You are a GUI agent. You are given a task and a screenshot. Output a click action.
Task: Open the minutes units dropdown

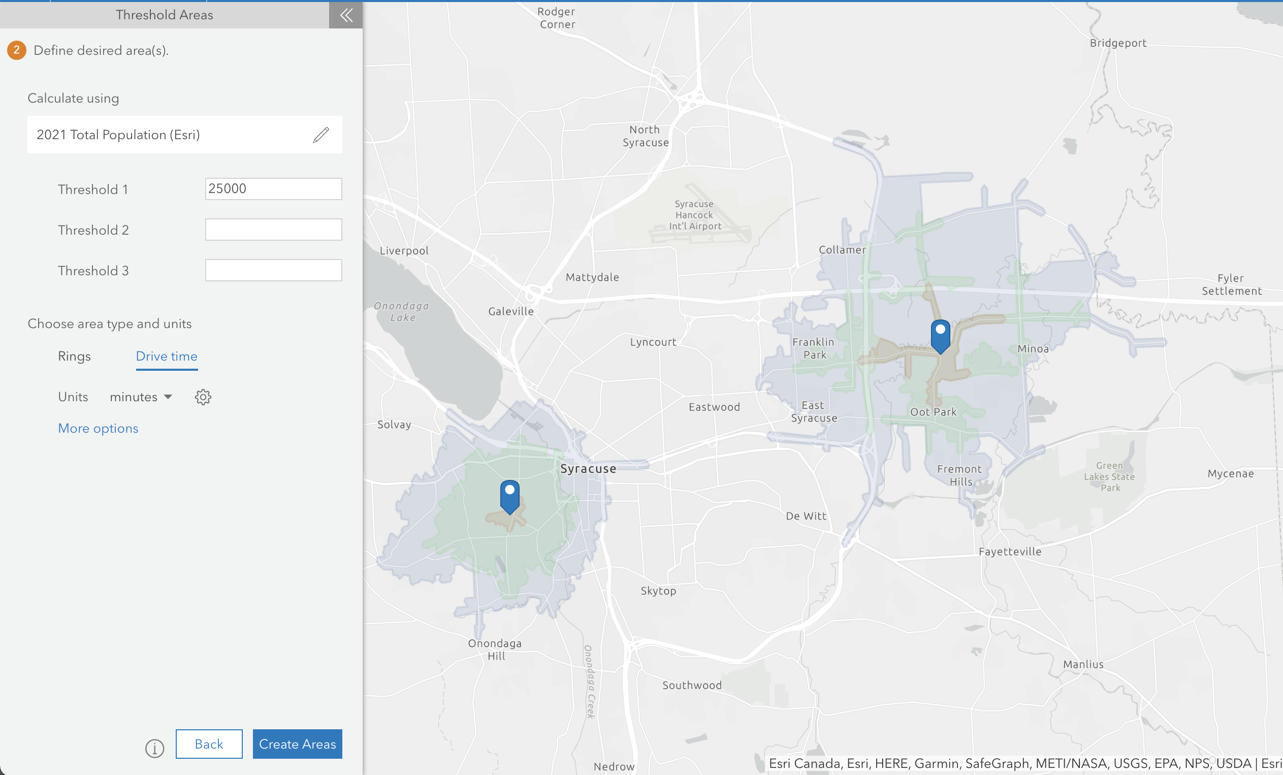pyautogui.click(x=141, y=397)
